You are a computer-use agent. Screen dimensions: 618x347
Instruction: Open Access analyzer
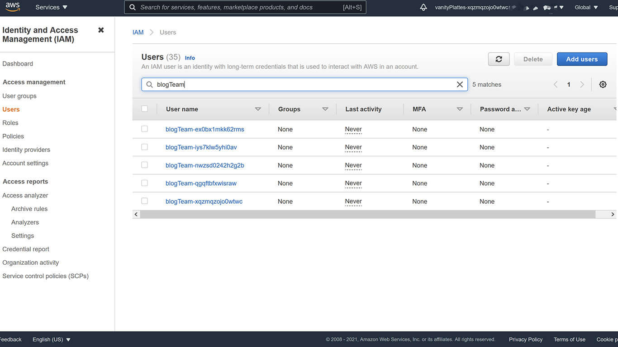tap(25, 195)
